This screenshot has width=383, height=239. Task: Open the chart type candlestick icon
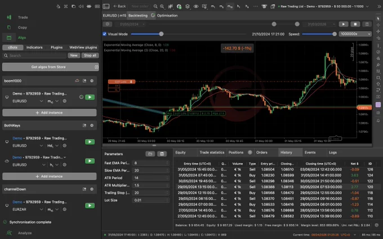coord(171,6)
